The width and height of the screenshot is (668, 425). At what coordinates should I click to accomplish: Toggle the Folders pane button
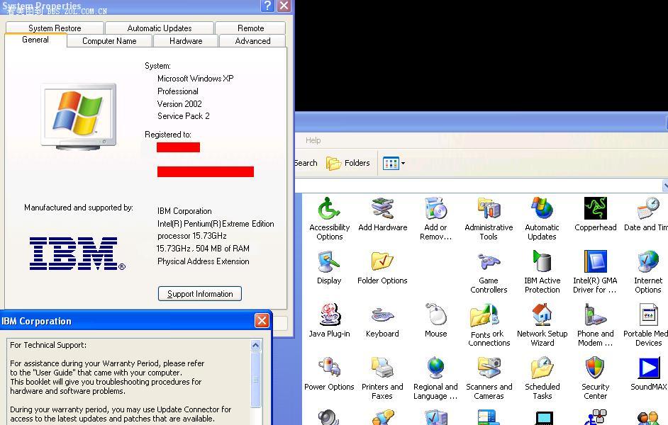point(348,164)
